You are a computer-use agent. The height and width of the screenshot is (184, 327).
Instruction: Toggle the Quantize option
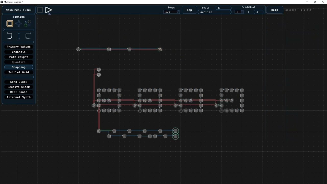pos(19,62)
